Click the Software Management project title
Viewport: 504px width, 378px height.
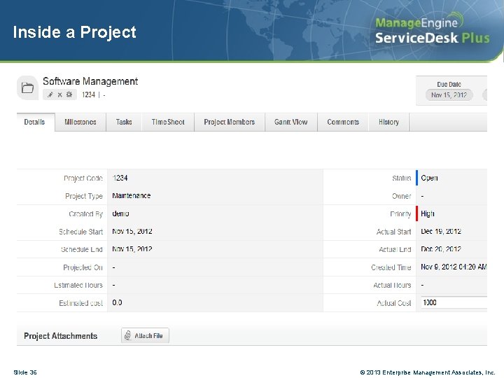click(x=90, y=81)
